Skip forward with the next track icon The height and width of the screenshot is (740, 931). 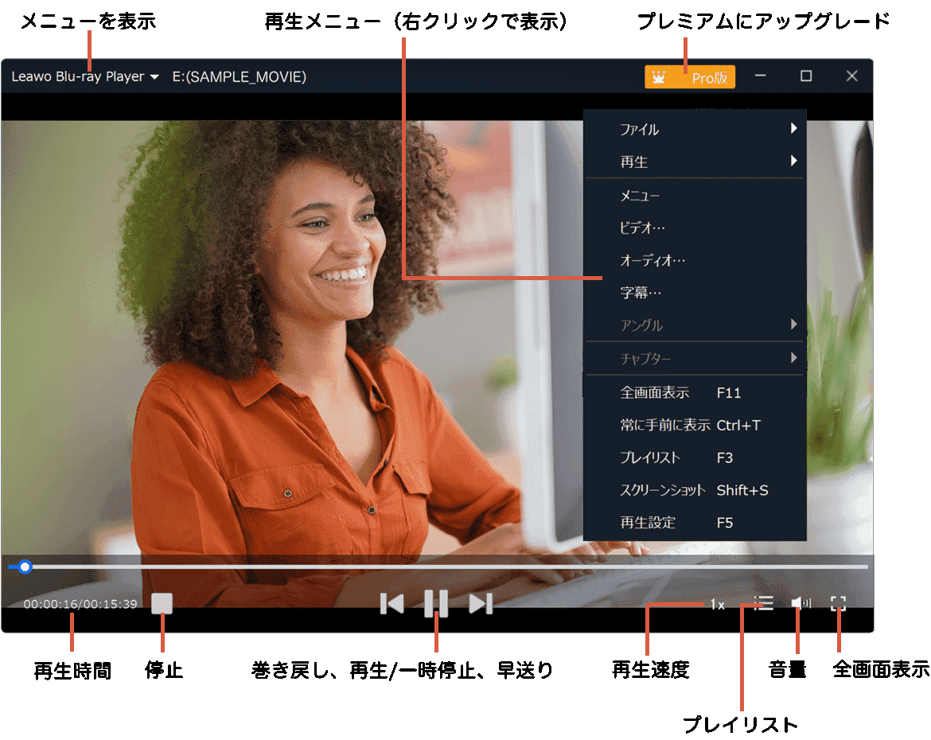click(x=480, y=604)
